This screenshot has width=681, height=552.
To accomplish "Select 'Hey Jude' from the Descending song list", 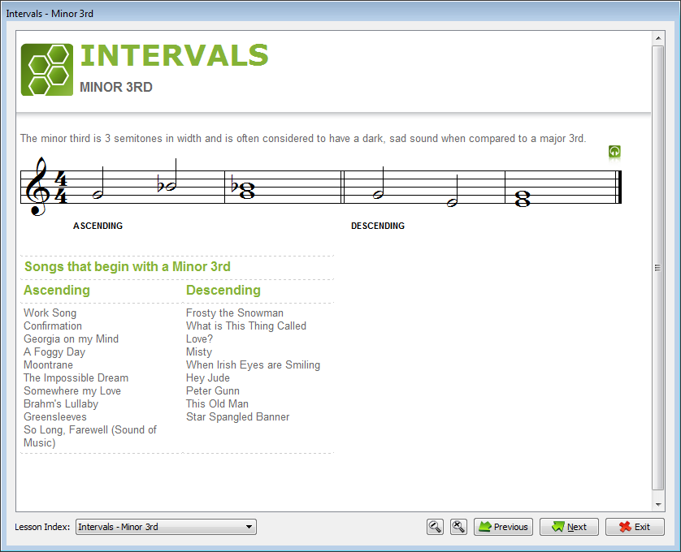I will [x=207, y=377].
